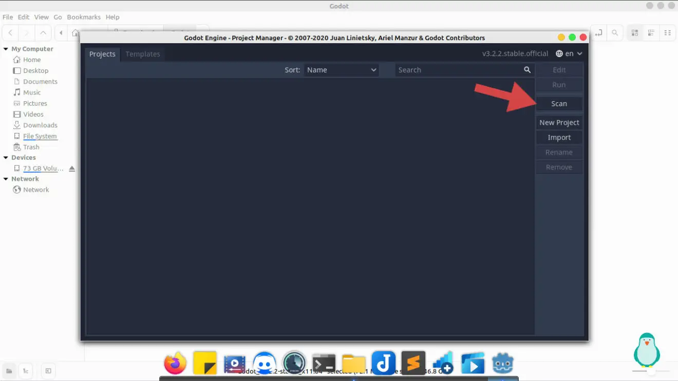Open the File menu in file manager
678x381 pixels.
[8, 17]
